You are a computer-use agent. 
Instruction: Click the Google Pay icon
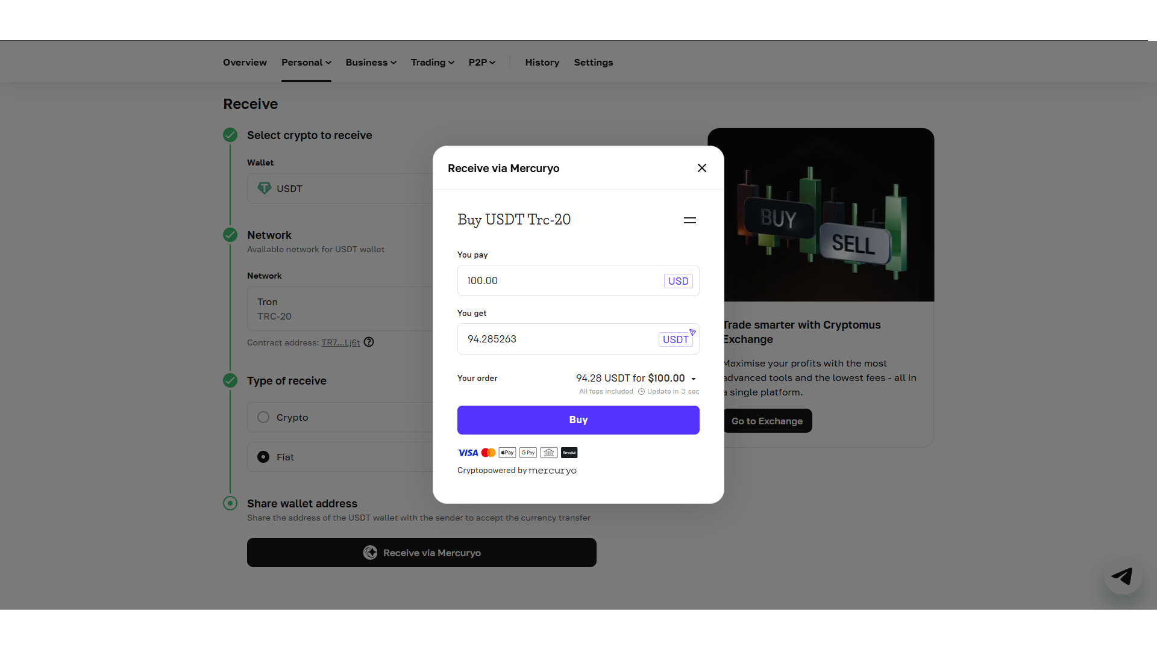(x=528, y=453)
